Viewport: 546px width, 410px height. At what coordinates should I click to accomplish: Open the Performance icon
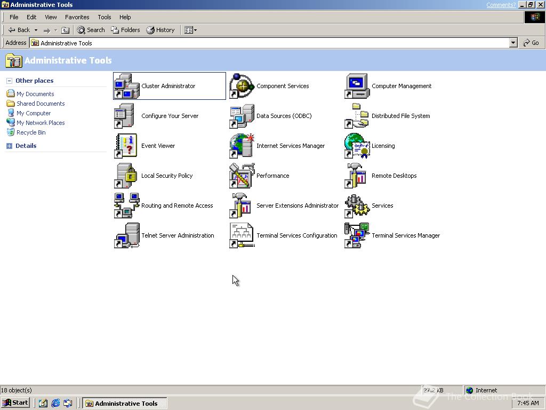[x=242, y=175]
